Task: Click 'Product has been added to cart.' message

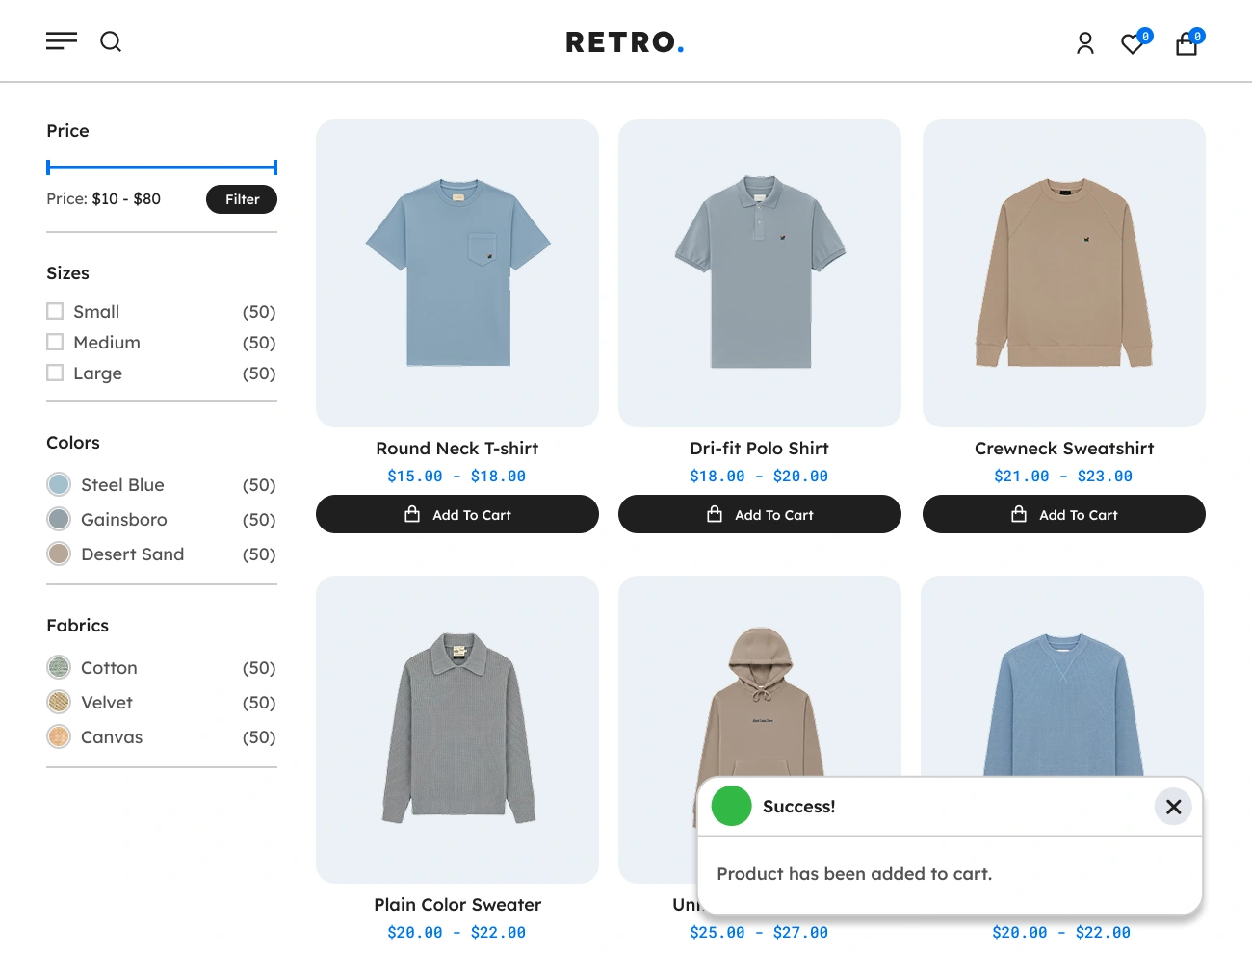Action: [x=854, y=874]
